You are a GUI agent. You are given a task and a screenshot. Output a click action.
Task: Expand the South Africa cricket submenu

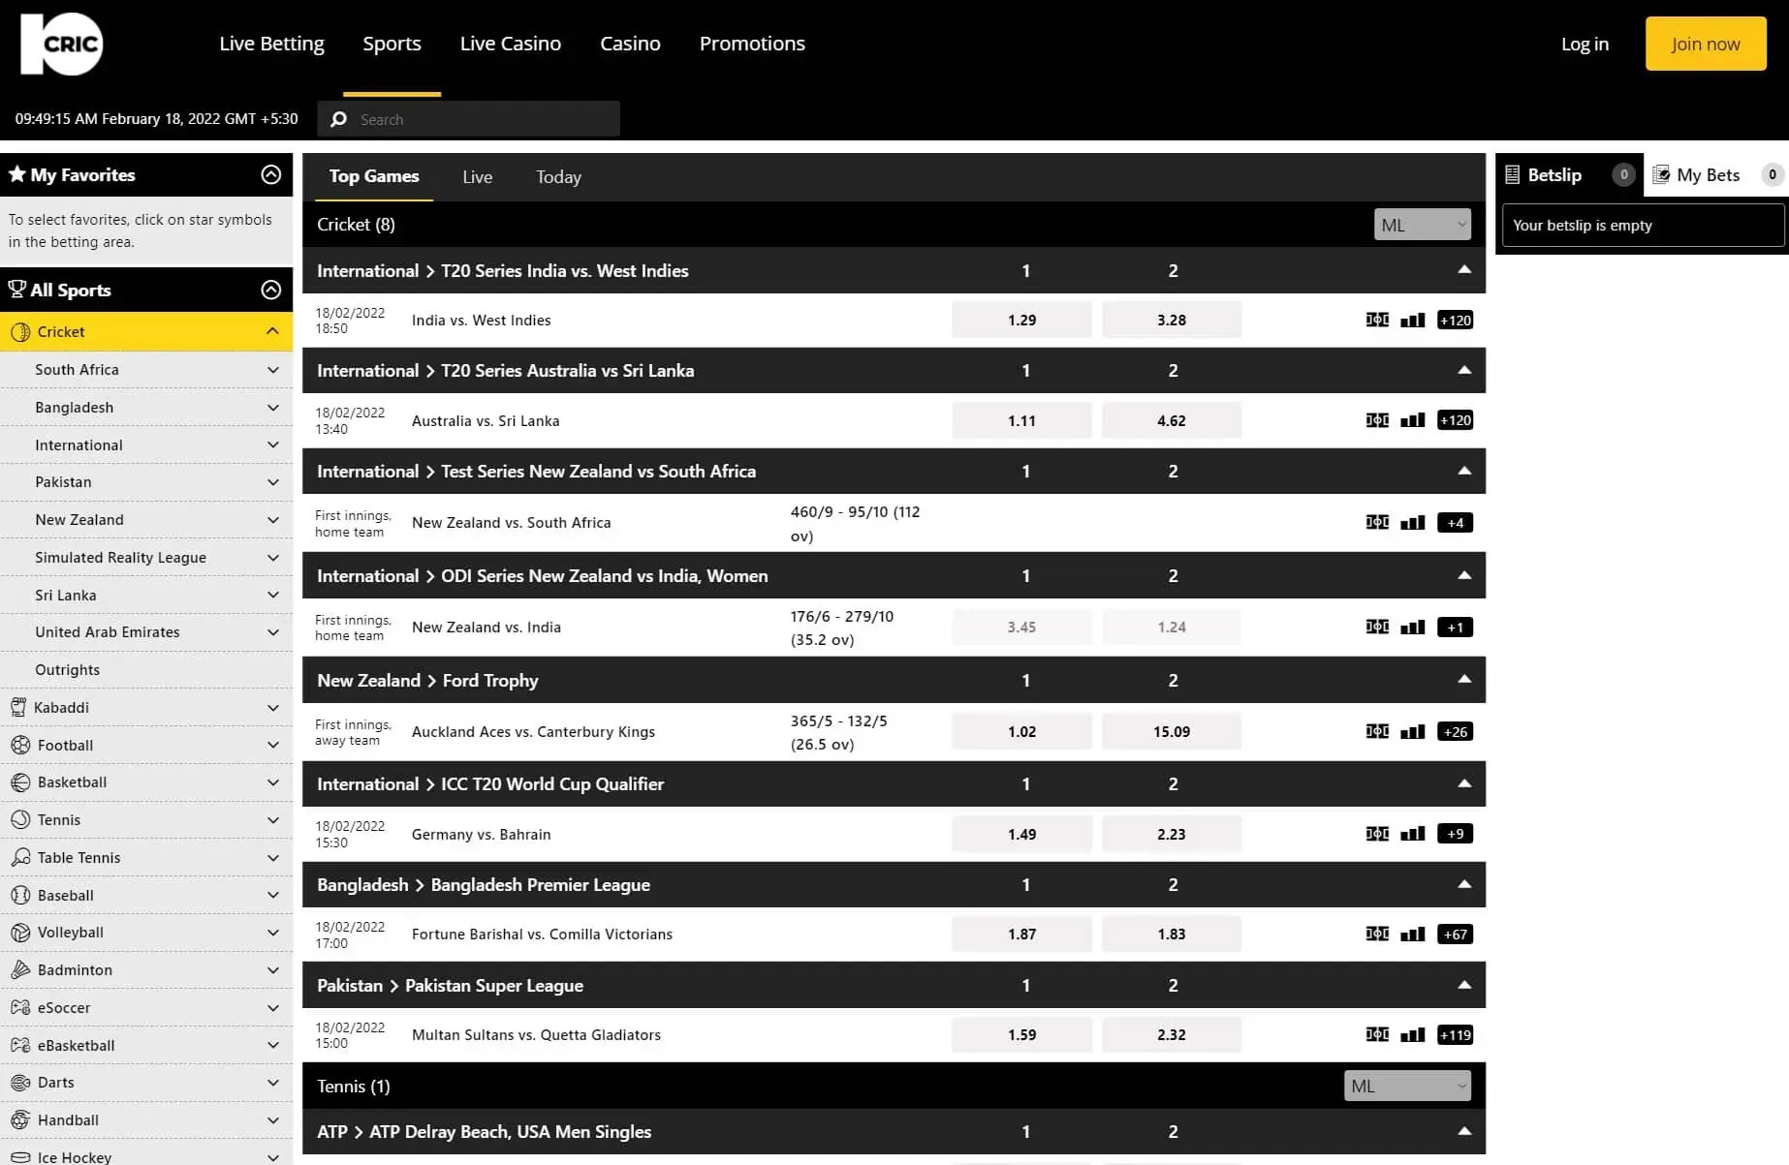pyautogui.click(x=272, y=370)
